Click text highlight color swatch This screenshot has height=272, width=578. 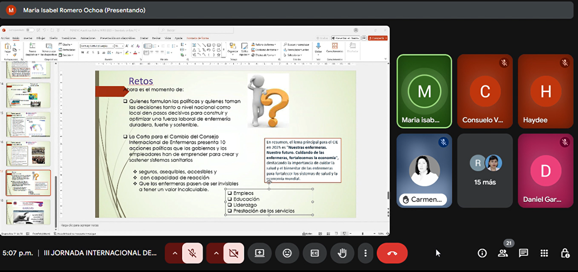(x=127, y=53)
